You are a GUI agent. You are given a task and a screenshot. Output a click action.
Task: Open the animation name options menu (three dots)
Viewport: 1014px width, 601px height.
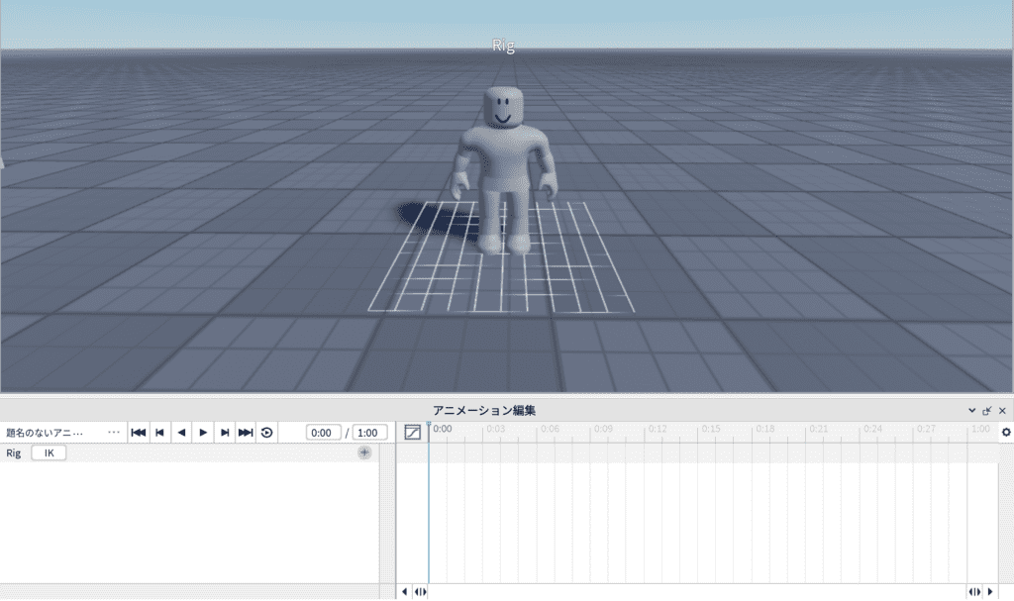(113, 433)
